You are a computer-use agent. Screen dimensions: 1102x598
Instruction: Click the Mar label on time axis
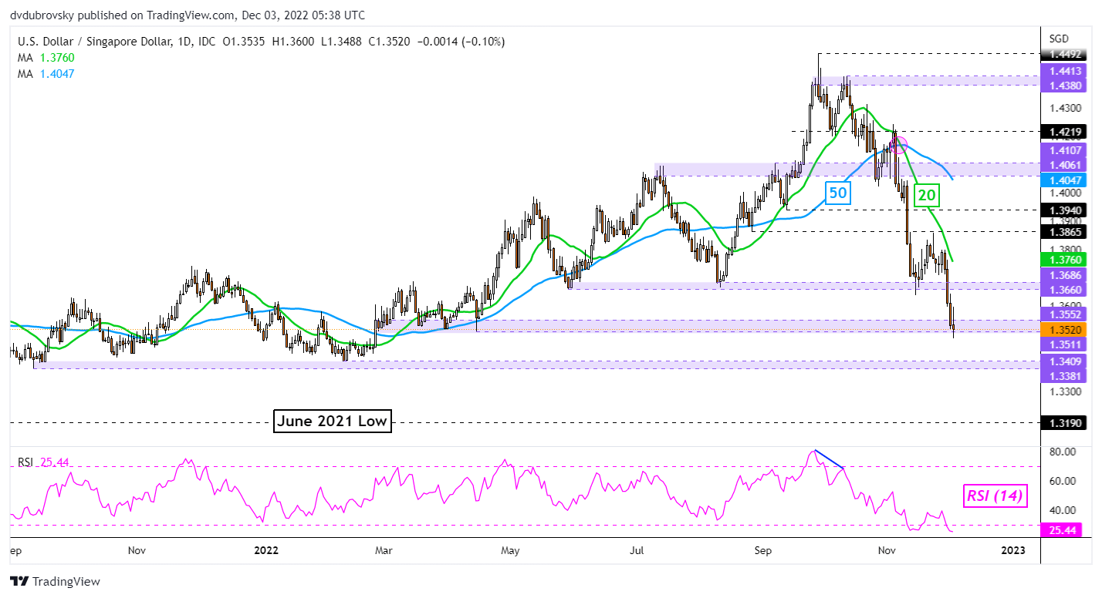click(384, 550)
